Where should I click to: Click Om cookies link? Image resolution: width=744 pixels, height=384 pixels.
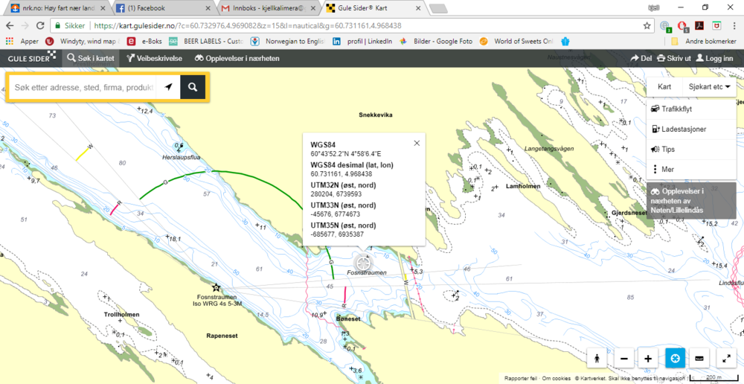pos(555,378)
